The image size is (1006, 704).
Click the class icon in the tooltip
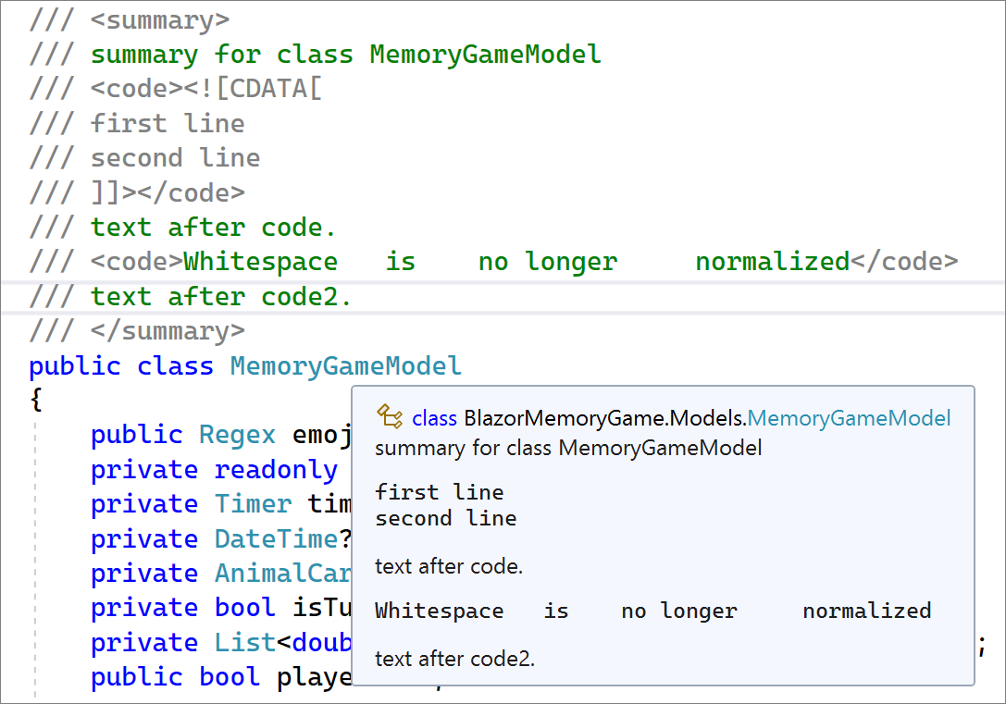(x=390, y=417)
